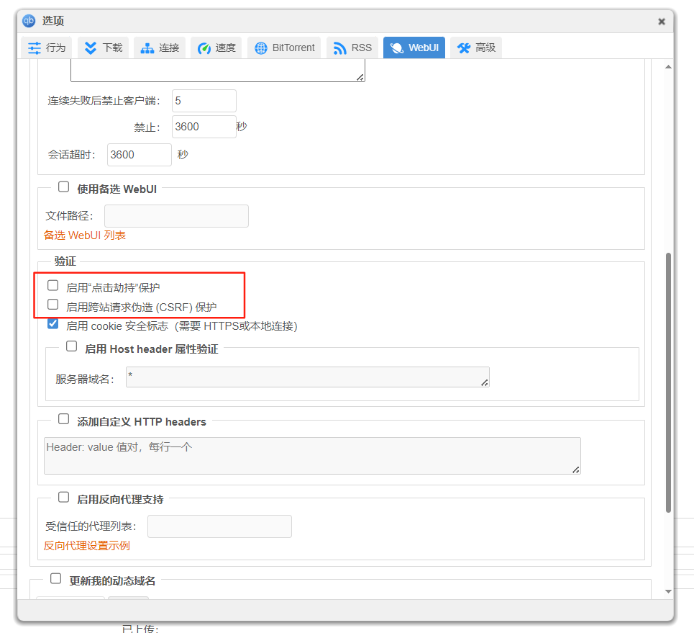Enable 启用反向代理支持 section checkbox

(x=64, y=498)
